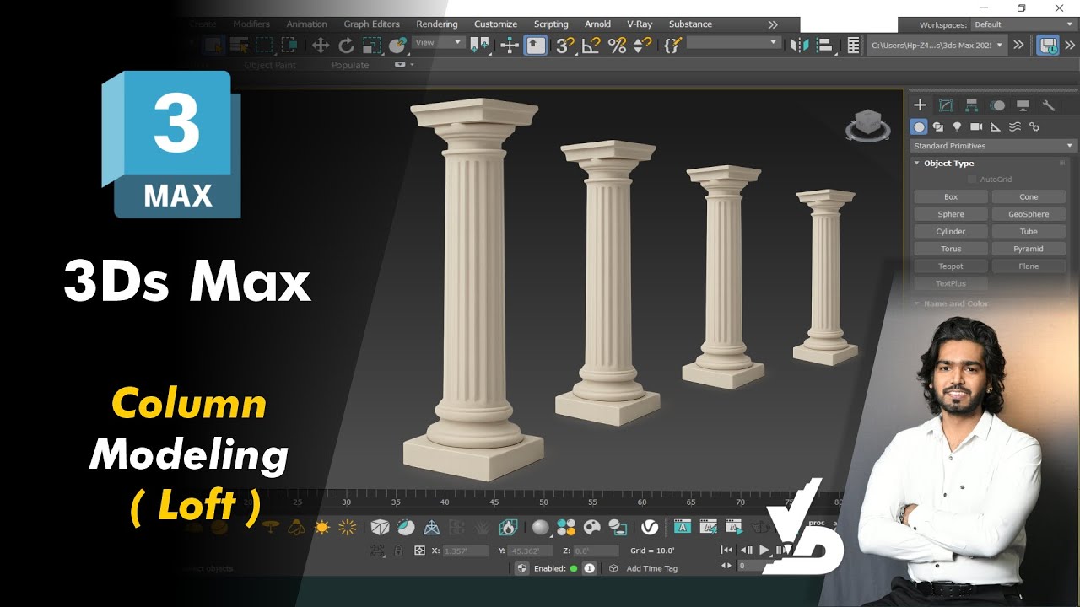The image size is (1080, 607).
Task: Open the Standard Primitives dropdown
Action: 992,146
